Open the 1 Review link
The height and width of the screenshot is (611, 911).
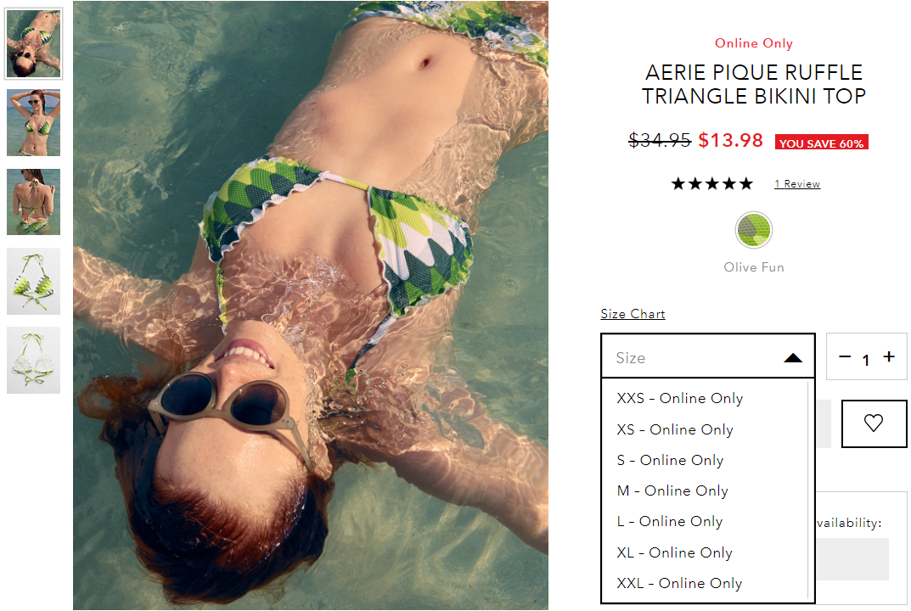(x=797, y=184)
